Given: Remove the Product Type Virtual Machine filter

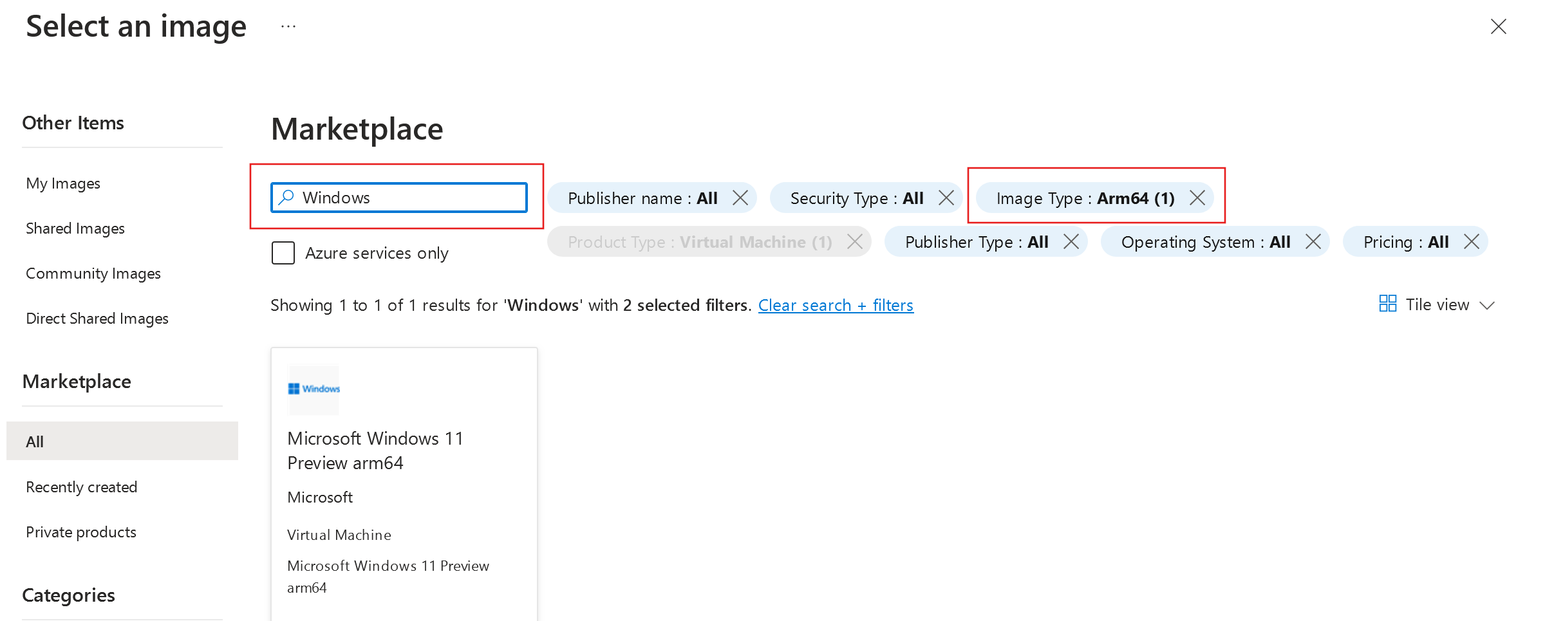Looking at the screenshot, I should [855, 241].
